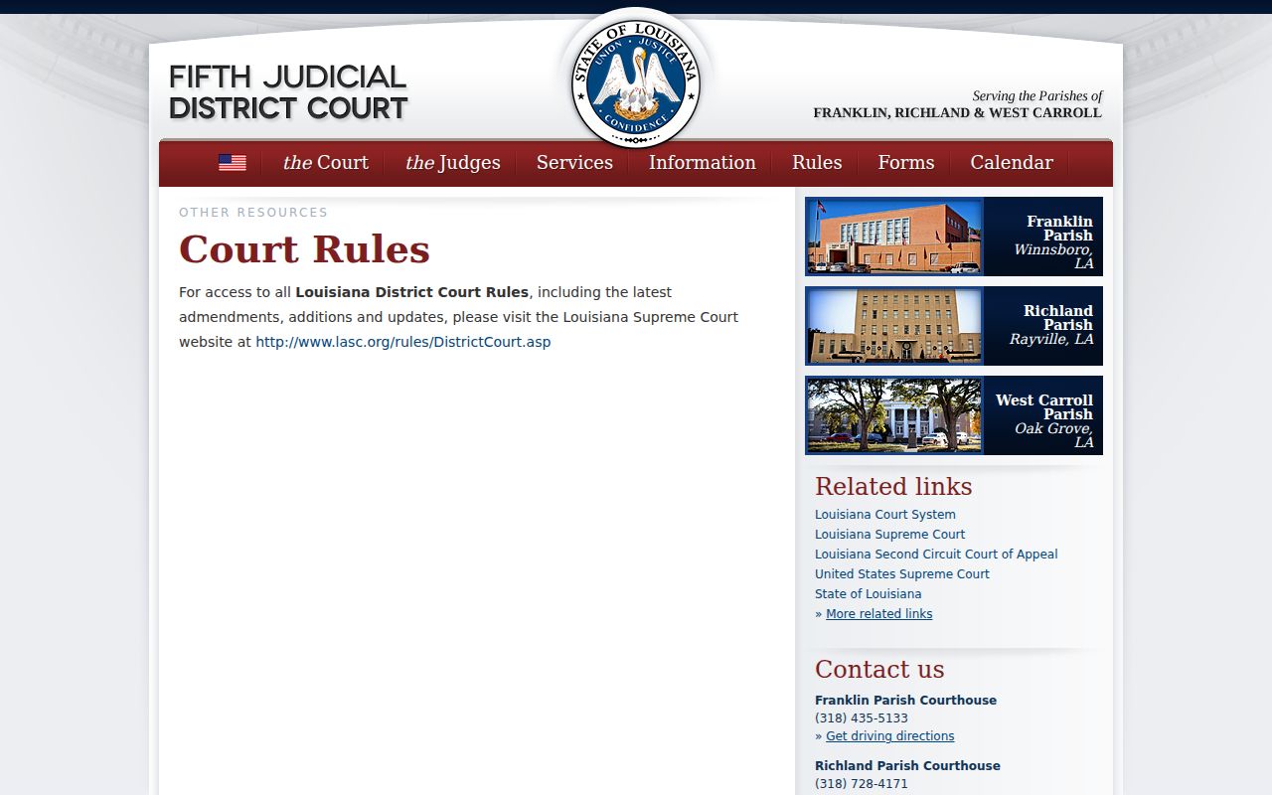Click the Franklin Parish Courthouse contact heading
Image resolution: width=1272 pixels, height=795 pixels.
tap(905, 701)
